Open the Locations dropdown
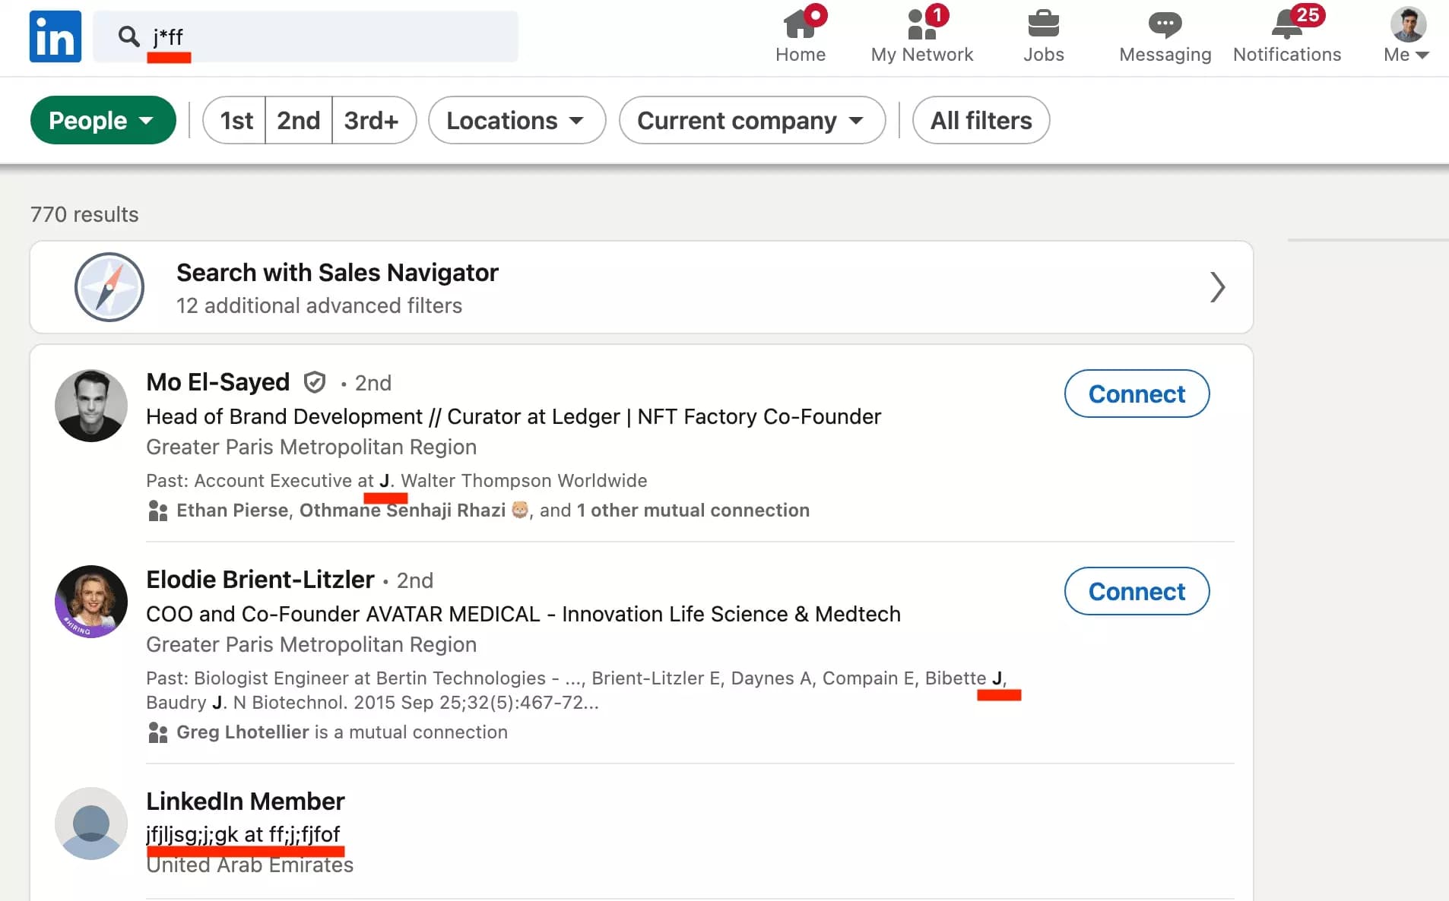The image size is (1449, 901). coord(515,120)
